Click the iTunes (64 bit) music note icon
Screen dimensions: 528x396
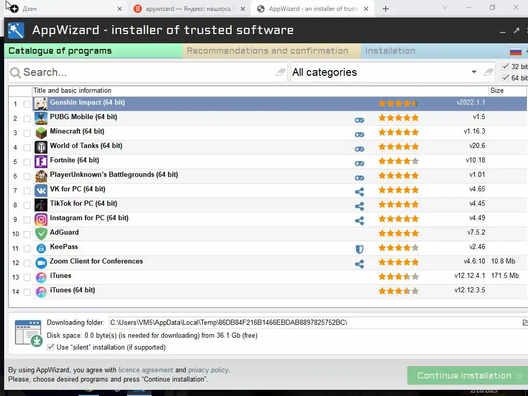tap(41, 292)
